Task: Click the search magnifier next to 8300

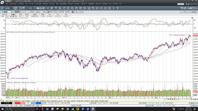Action: [x=16, y=8]
